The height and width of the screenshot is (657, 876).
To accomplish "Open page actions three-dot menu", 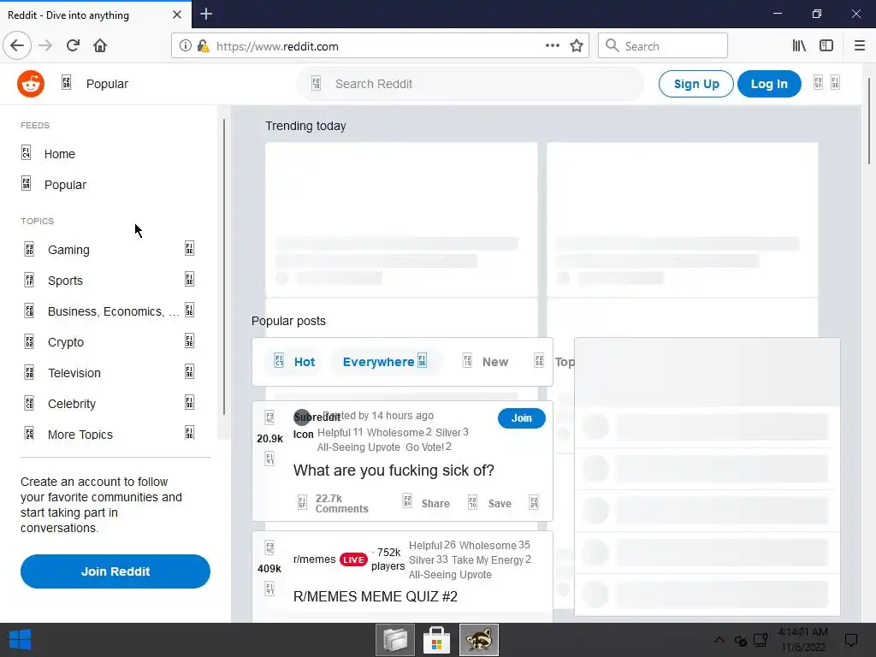I will (x=553, y=46).
